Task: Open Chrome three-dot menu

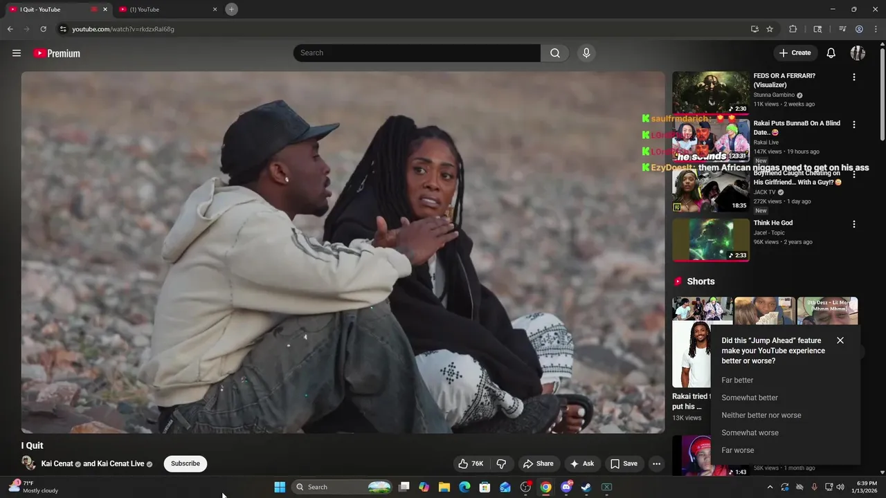Action: [x=876, y=29]
